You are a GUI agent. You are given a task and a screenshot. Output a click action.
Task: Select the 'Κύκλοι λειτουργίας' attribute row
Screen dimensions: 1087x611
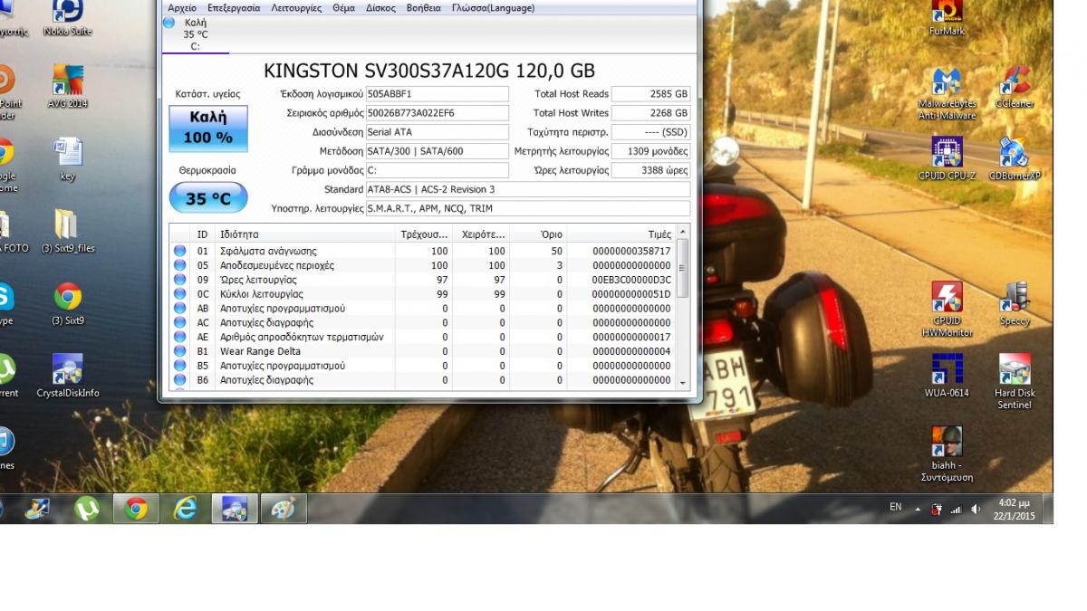423,294
